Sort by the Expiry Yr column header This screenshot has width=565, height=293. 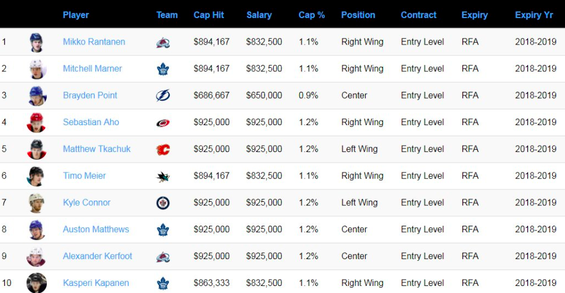pos(534,15)
